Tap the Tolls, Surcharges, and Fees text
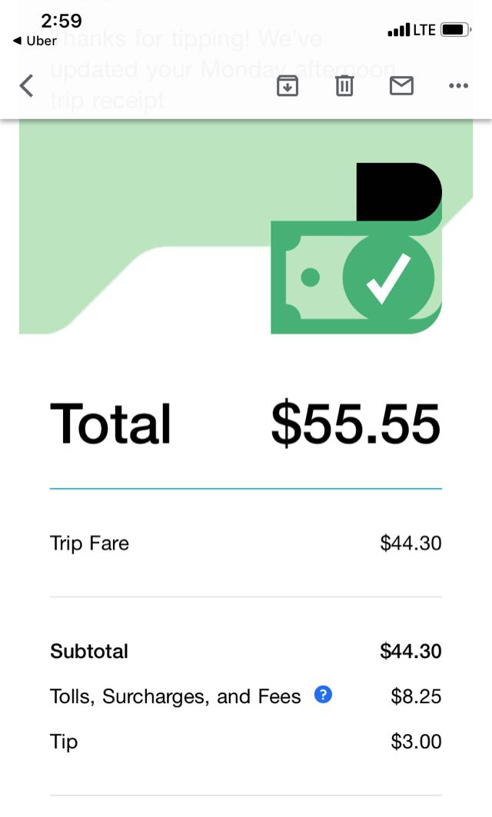Screen dimensions: 492x817 click(x=175, y=696)
